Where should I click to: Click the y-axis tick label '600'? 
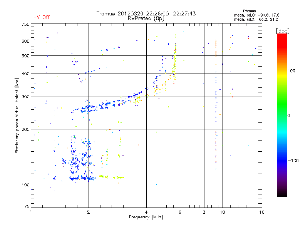click(25, 41)
